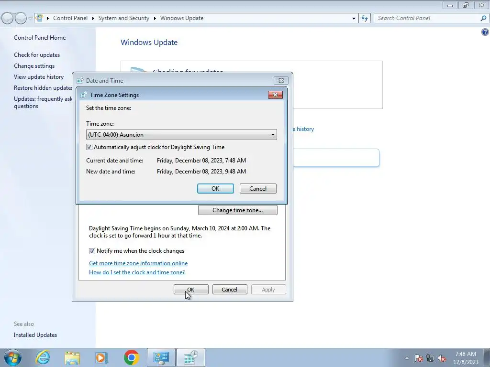Confirm Time Zone Settings with OK

(x=215, y=188)
